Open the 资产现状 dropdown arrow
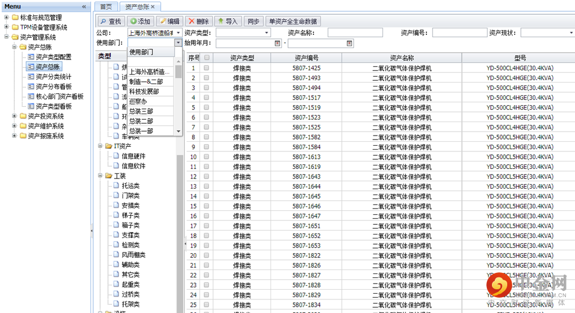 571,33
